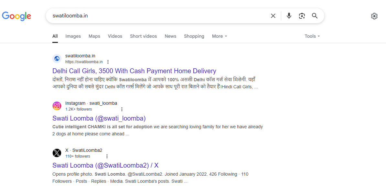Switch to the Images tab
386x195 pixels.
[73, 36]
